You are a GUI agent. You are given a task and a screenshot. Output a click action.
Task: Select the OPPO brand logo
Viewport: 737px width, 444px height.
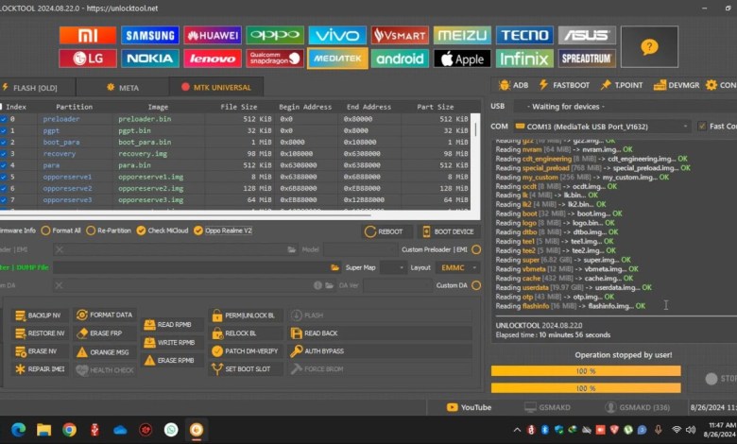pyautogui.click(x=275, y=35)
